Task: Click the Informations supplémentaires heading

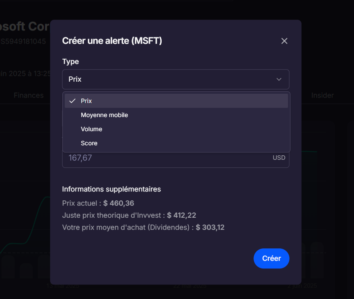Action: [x=111, y=189]
